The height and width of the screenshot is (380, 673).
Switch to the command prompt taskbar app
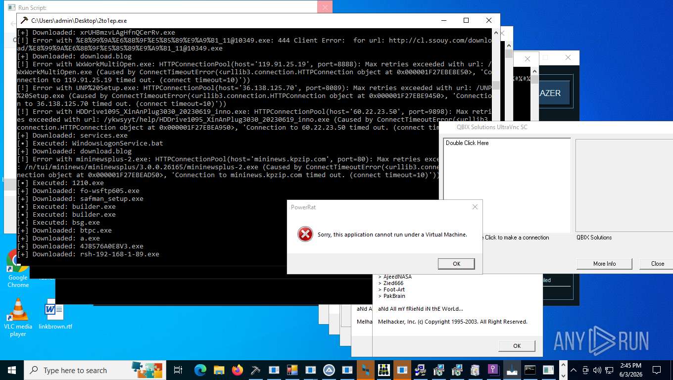(x=530, y=370)
